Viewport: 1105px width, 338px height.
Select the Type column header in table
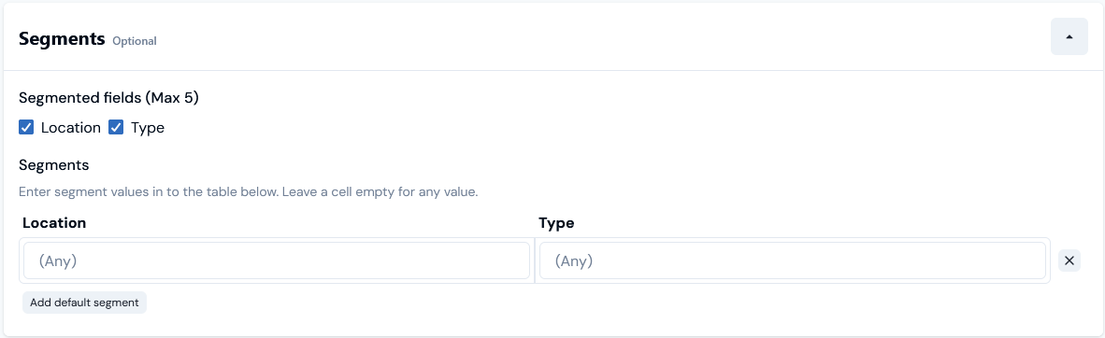pos(556,223)
